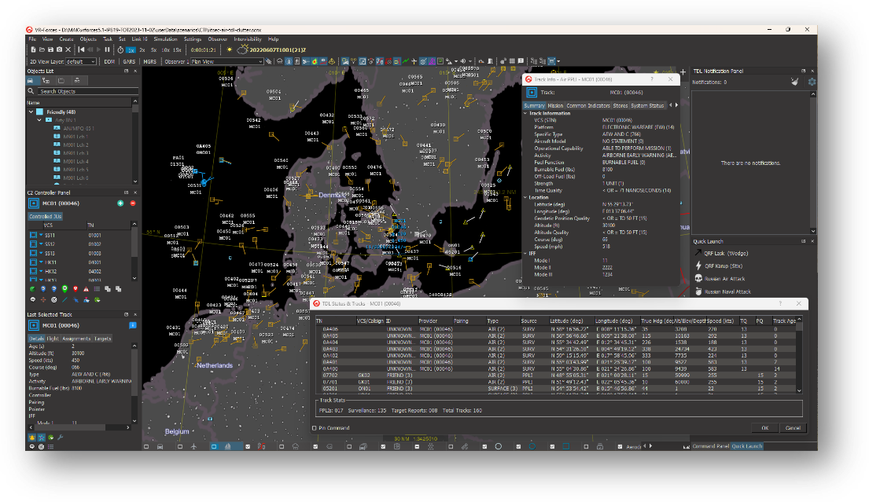Open the Simulation menu
The image size is (869, 502).
(165, 38)
